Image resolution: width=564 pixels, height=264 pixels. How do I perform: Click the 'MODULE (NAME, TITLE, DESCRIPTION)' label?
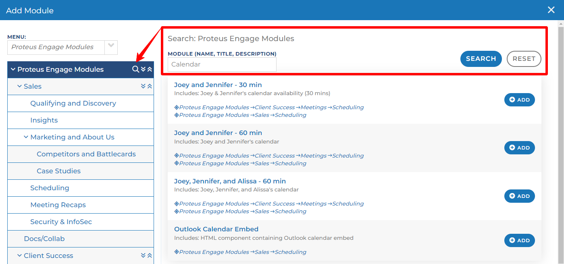point(222,54)
